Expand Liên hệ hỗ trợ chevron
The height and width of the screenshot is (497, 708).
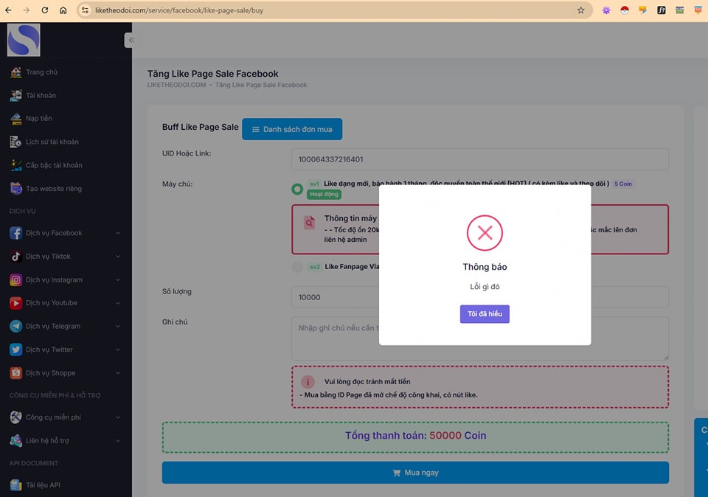point(118,440)
